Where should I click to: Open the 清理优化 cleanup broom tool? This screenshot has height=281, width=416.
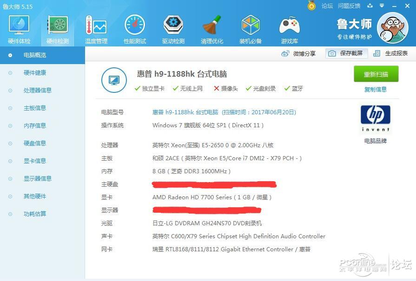point(211,30)
